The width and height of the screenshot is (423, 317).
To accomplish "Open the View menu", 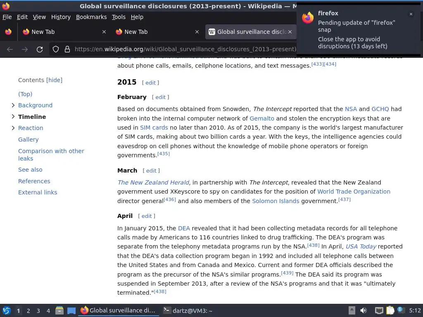I will click(39, 17).
